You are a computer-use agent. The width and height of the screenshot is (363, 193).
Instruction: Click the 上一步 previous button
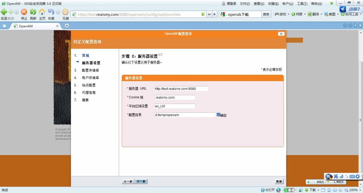point(128,181)
